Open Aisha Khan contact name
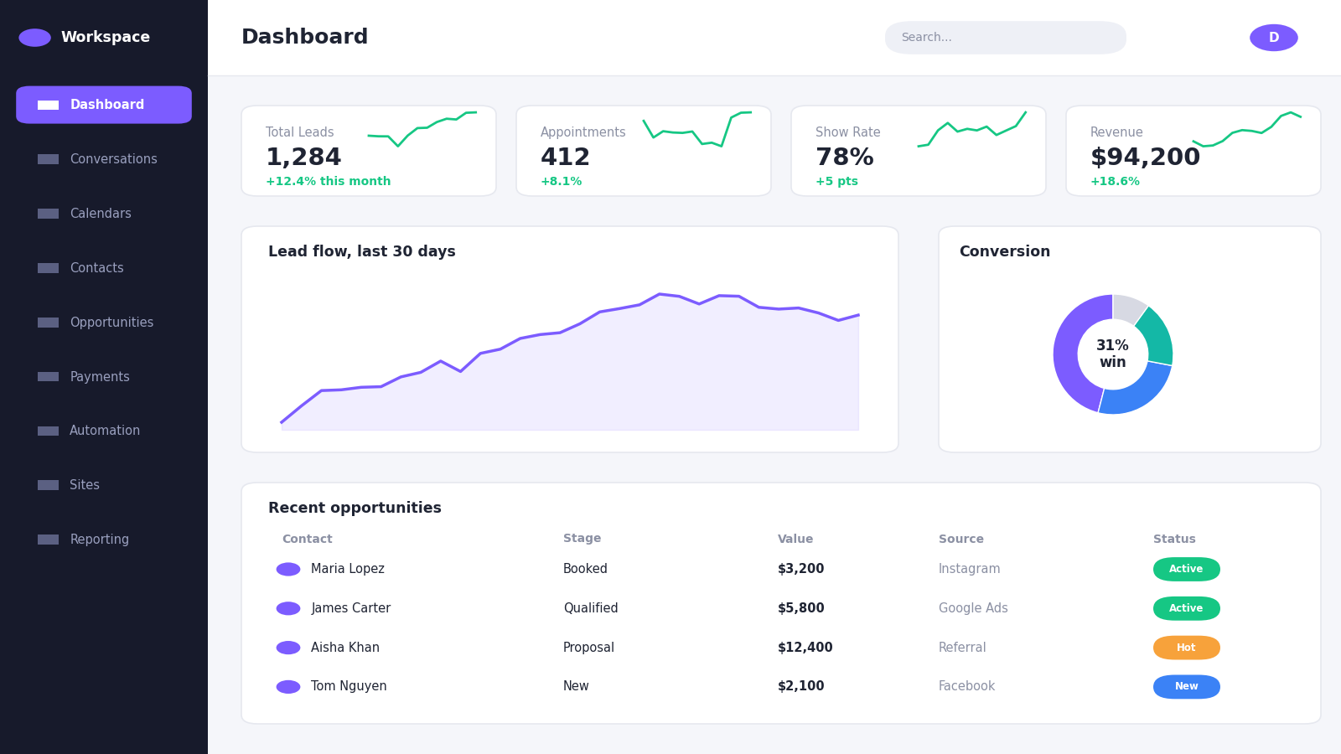This screenshot has width=1341, height=754. 345,648
